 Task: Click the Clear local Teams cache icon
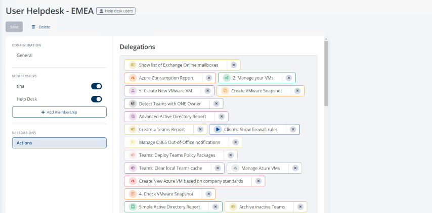point(133,168)
